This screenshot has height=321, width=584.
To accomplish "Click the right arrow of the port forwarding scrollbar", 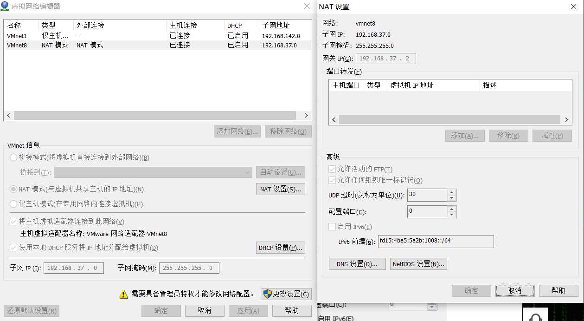I will click(566, 119).
